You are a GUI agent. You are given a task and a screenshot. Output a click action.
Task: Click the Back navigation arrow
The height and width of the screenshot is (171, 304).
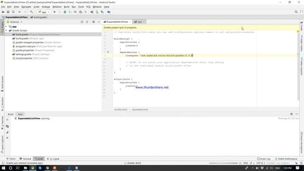point(19,12)
